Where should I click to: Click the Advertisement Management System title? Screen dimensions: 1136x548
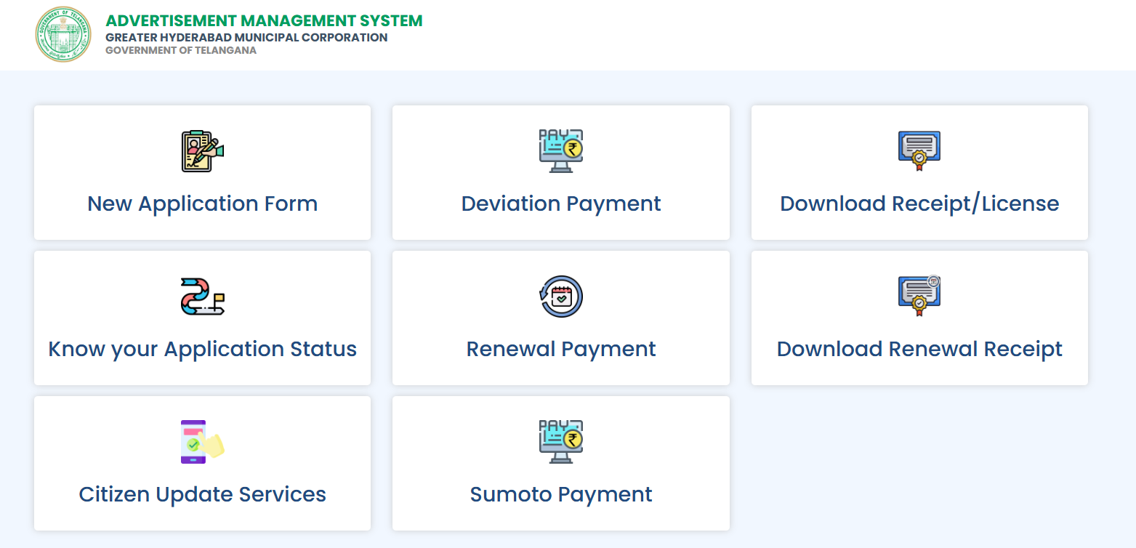click(264, 21)
